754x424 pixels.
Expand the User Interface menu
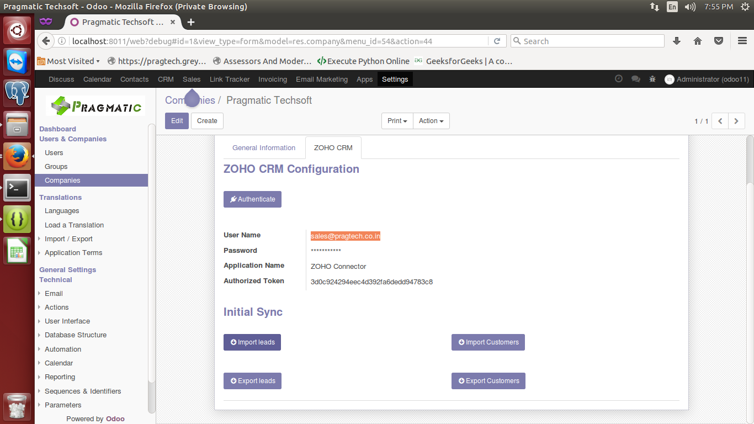pyautogui.click(x=67, y=321)
